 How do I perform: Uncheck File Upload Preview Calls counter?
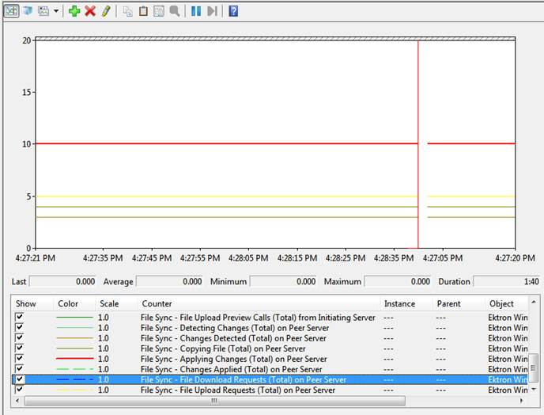click(x=20, y=317)
